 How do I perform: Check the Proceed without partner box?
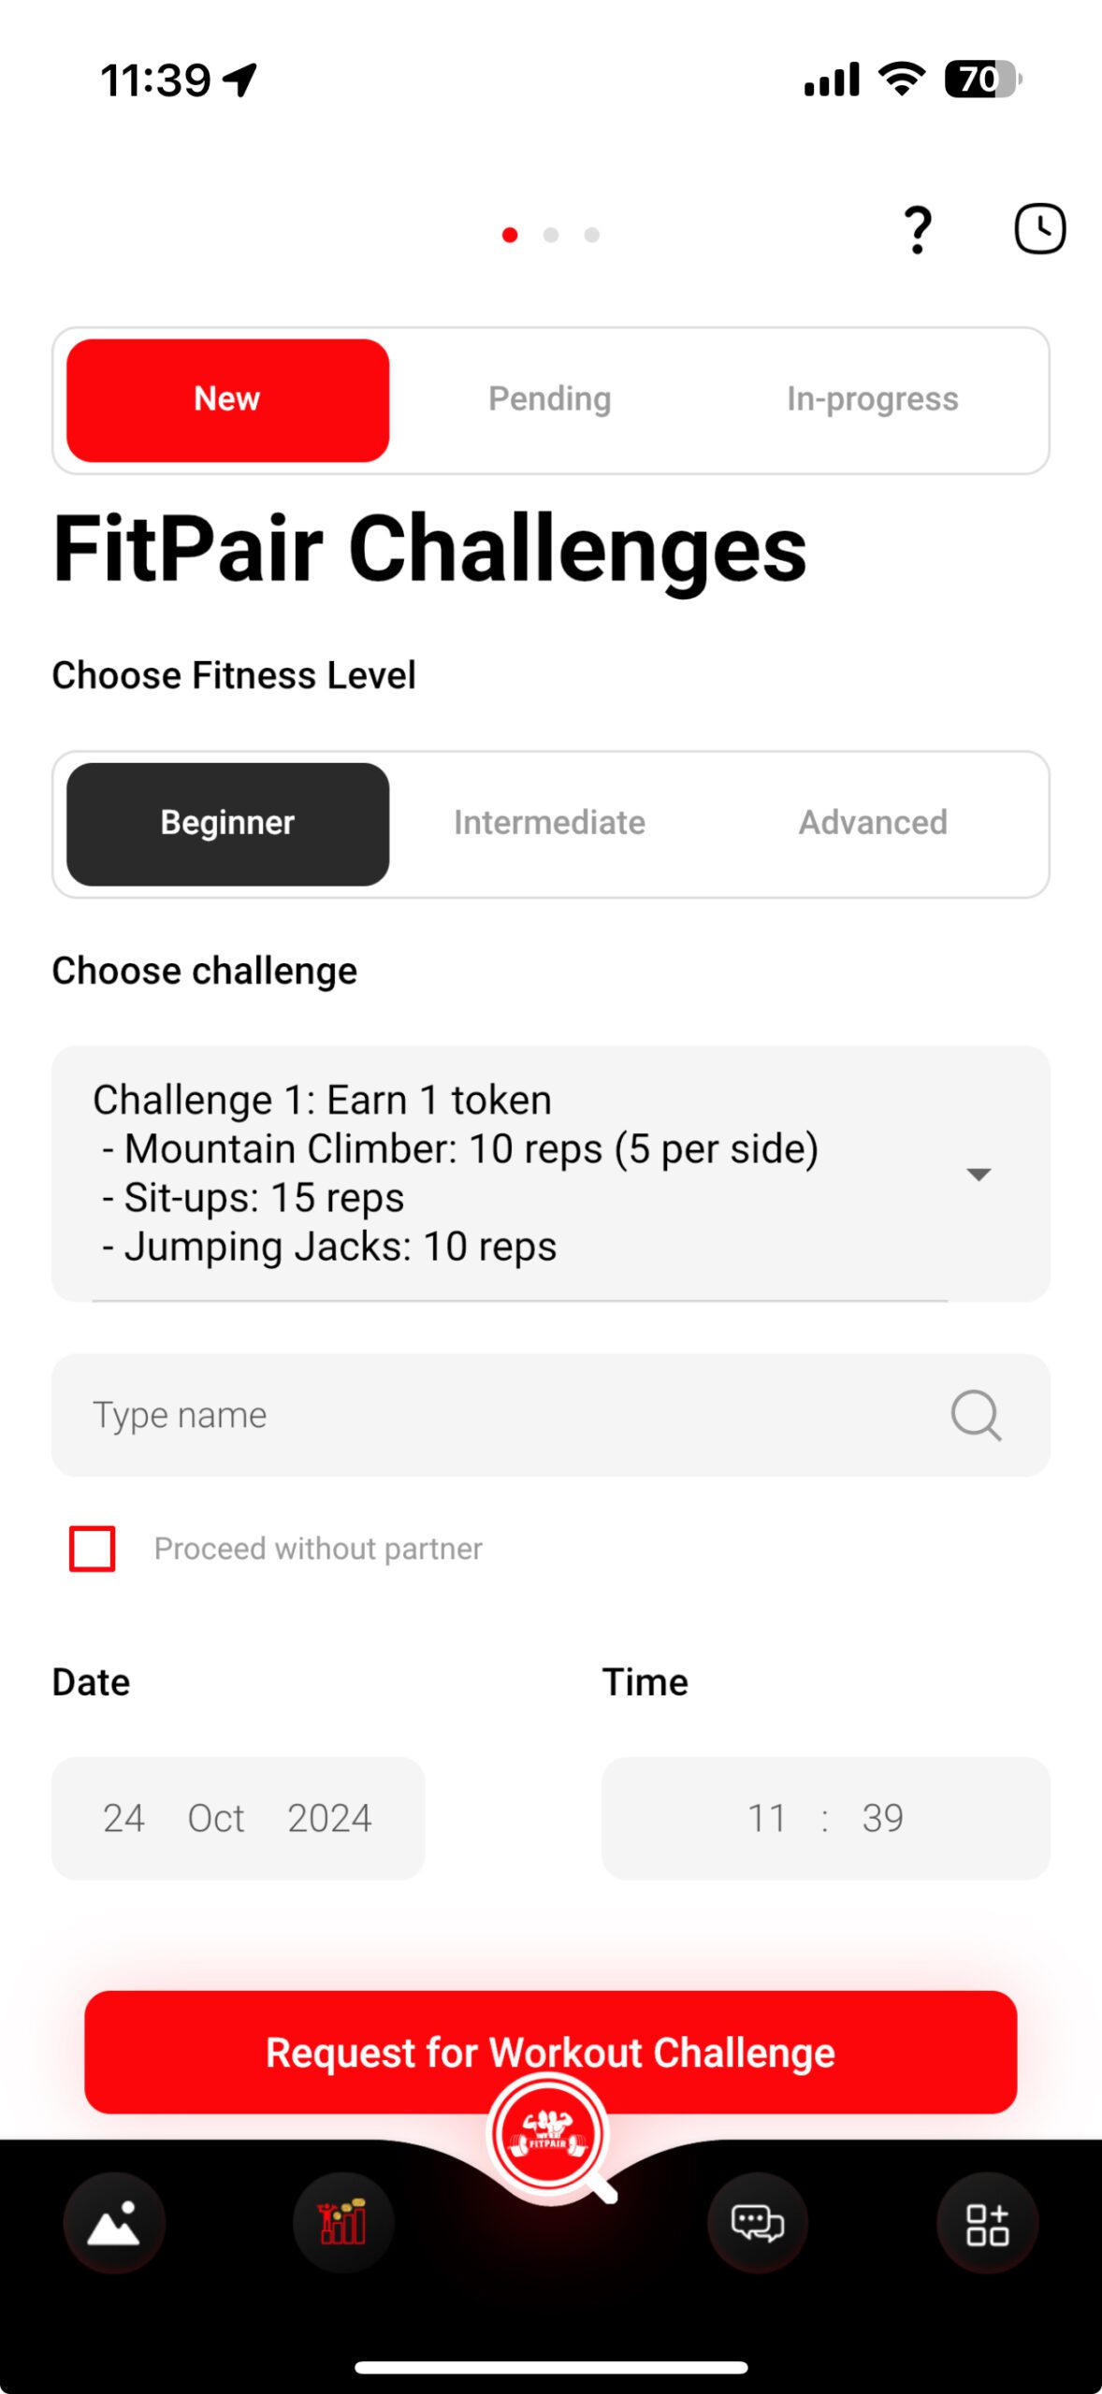coord(93,1549)
